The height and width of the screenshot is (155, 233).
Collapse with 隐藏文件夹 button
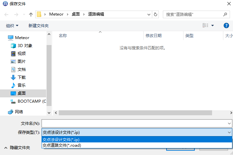coord(17,148)
